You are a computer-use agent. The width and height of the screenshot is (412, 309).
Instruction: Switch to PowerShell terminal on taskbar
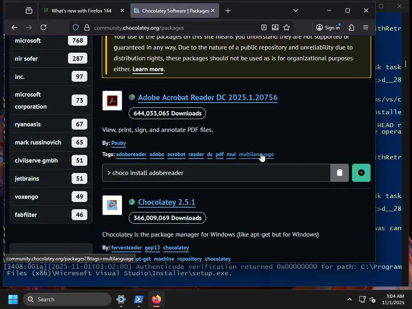pos(139,299)
